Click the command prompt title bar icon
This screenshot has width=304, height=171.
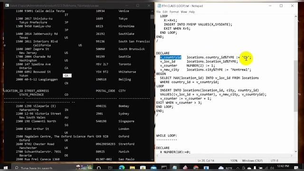tap(7, 5)
